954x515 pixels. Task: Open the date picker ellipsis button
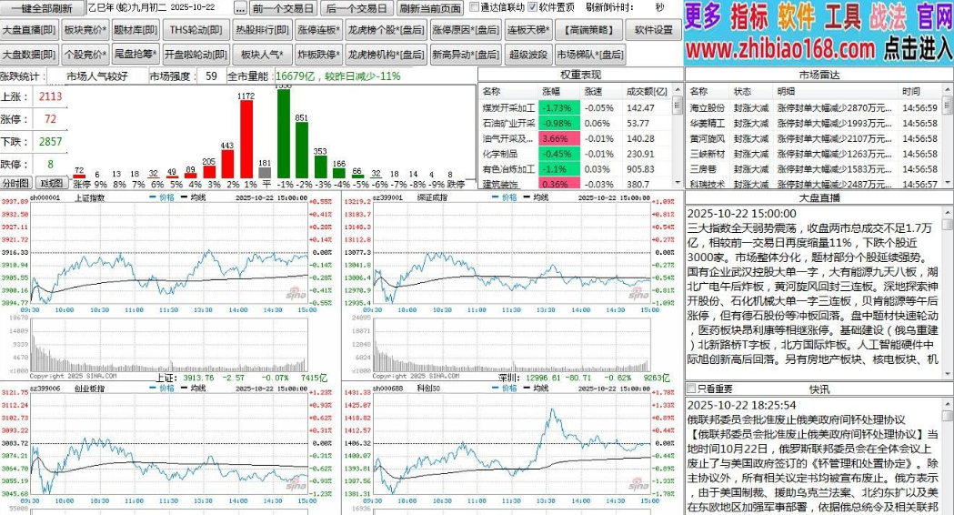240,8
